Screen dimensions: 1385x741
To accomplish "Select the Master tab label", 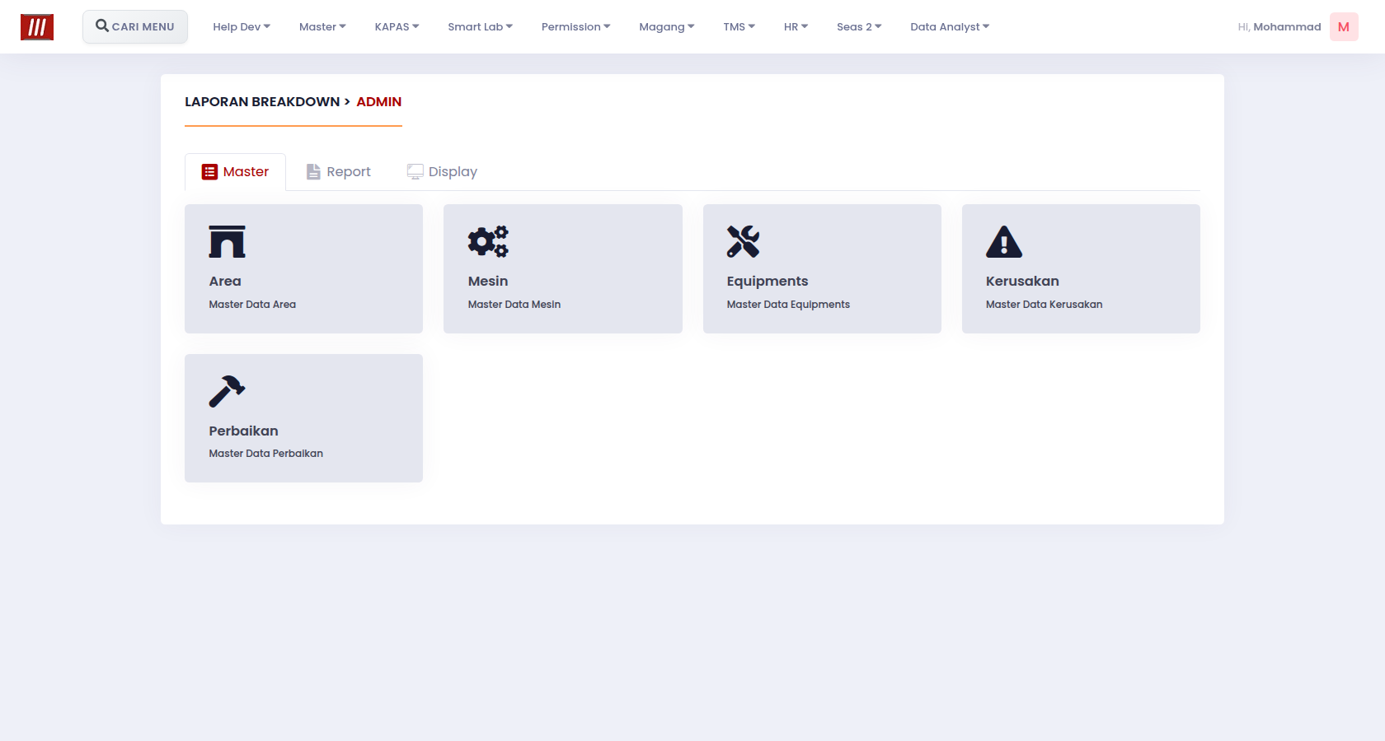I will tap(246, 171).
